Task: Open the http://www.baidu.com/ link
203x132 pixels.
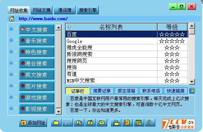Action: [x=43, y=19]
